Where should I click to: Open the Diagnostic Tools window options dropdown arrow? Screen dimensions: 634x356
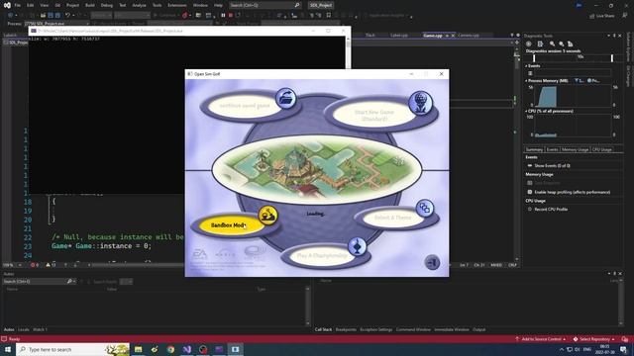pos(608,36)
